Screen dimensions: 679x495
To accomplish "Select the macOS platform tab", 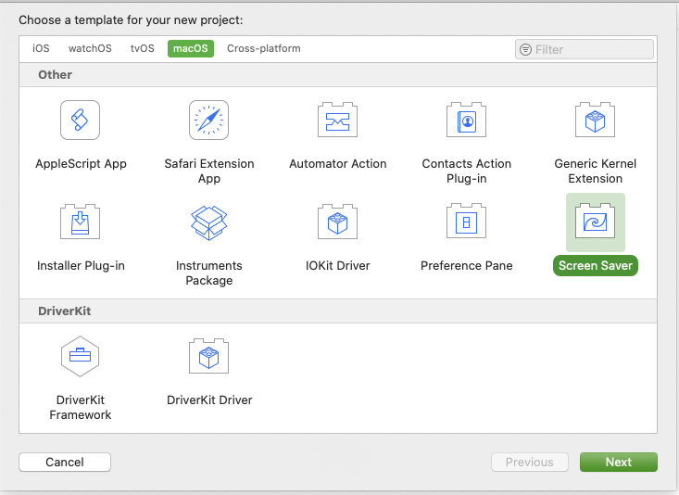I will (191, 48).
